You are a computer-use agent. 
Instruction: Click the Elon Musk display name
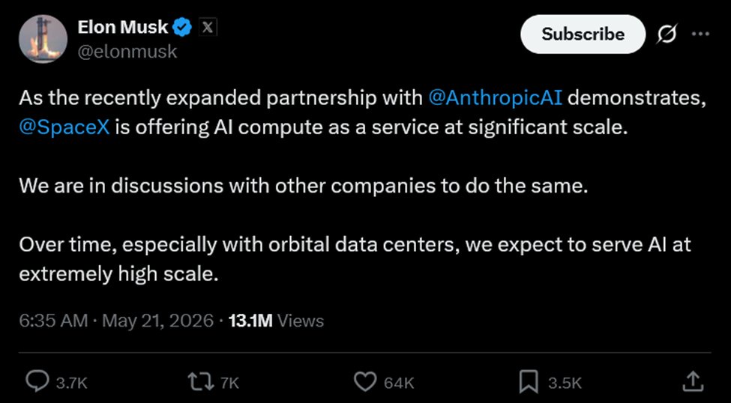123,28
